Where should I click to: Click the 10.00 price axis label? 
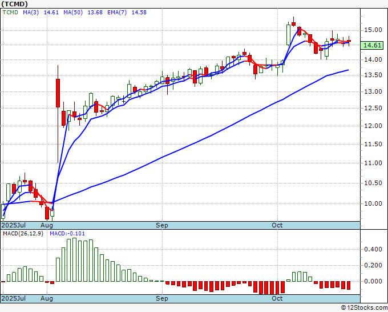373,203
